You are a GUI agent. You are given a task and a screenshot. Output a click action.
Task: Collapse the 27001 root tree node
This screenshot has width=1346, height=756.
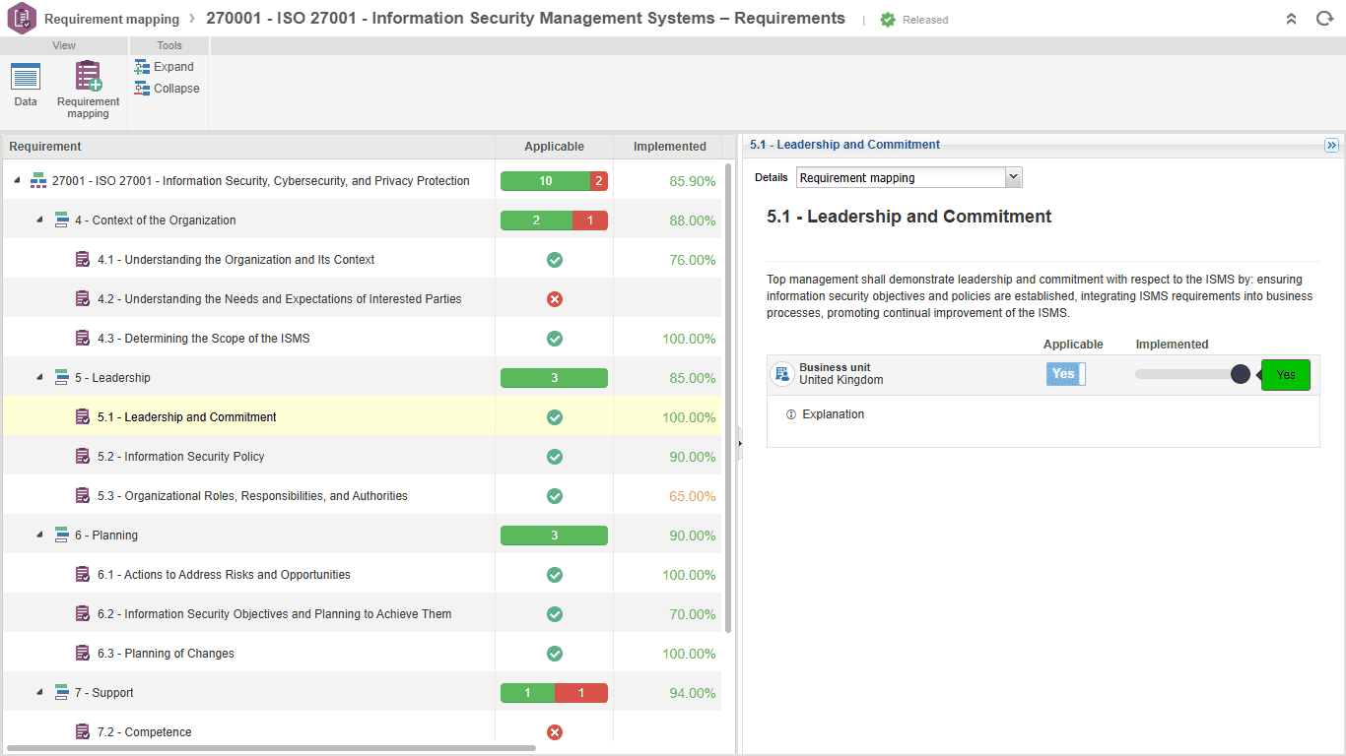17,181
